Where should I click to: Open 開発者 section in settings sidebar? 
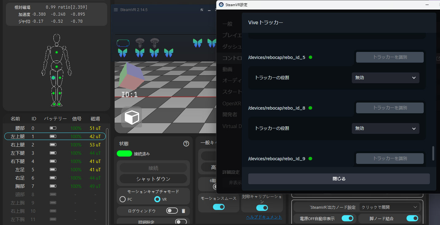[x=230, y=114]
